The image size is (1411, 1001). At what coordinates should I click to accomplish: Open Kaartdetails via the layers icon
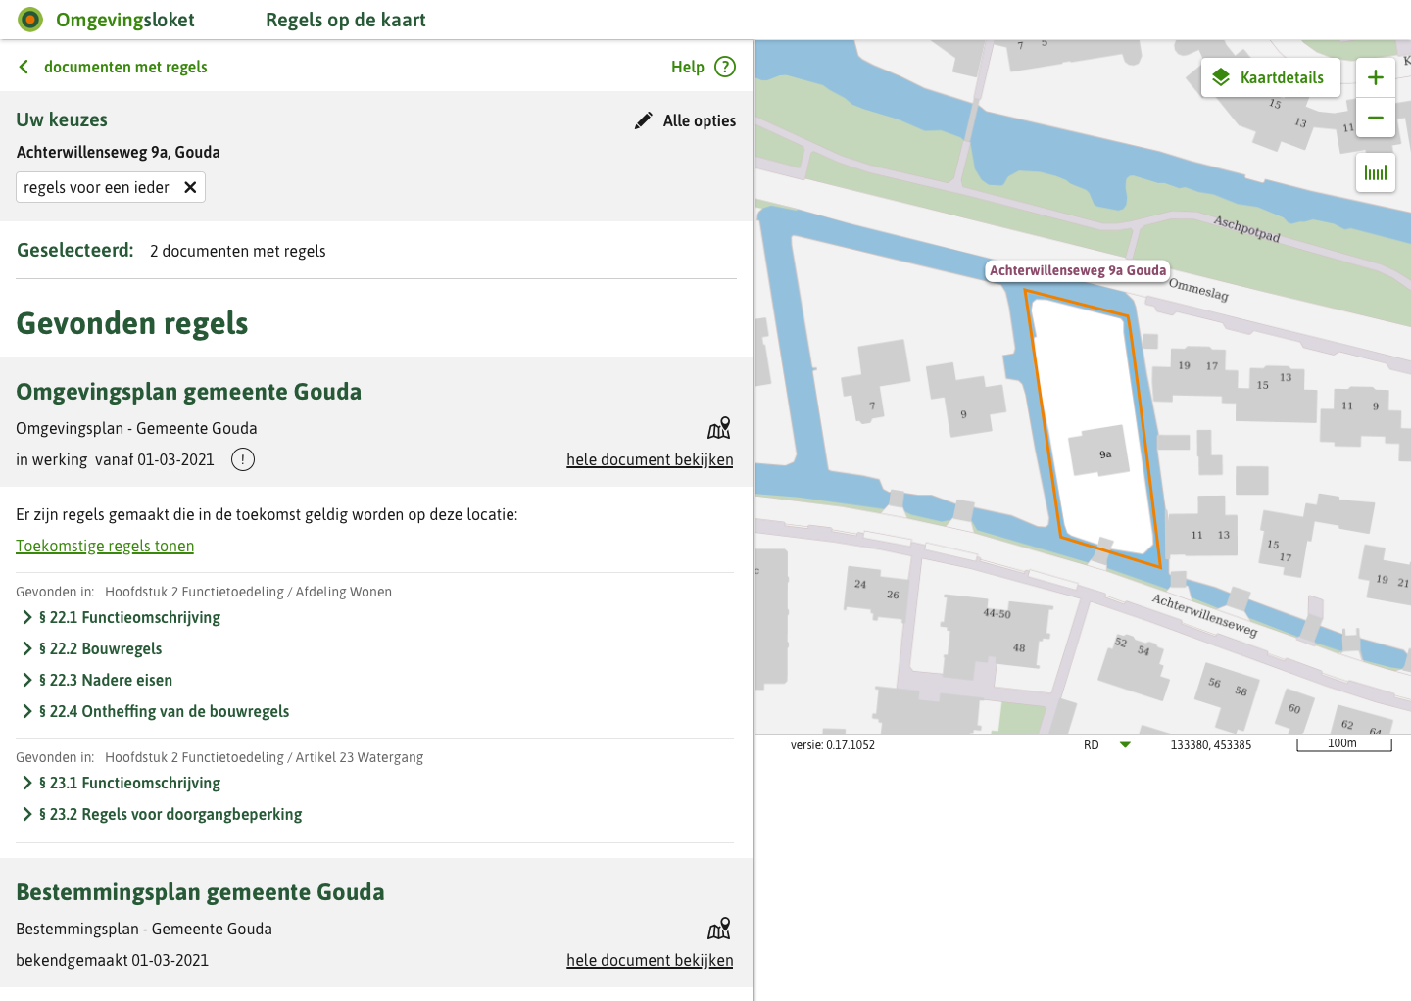(1220, 76)
